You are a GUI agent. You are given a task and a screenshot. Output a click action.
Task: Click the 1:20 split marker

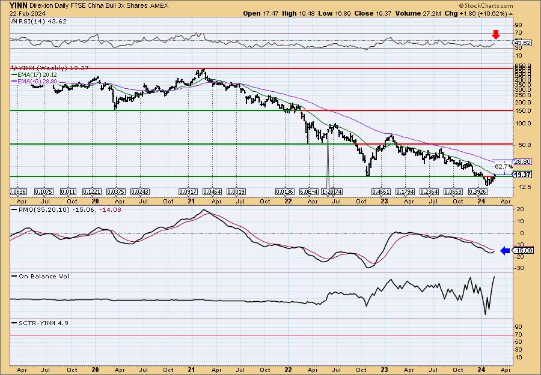328,192
